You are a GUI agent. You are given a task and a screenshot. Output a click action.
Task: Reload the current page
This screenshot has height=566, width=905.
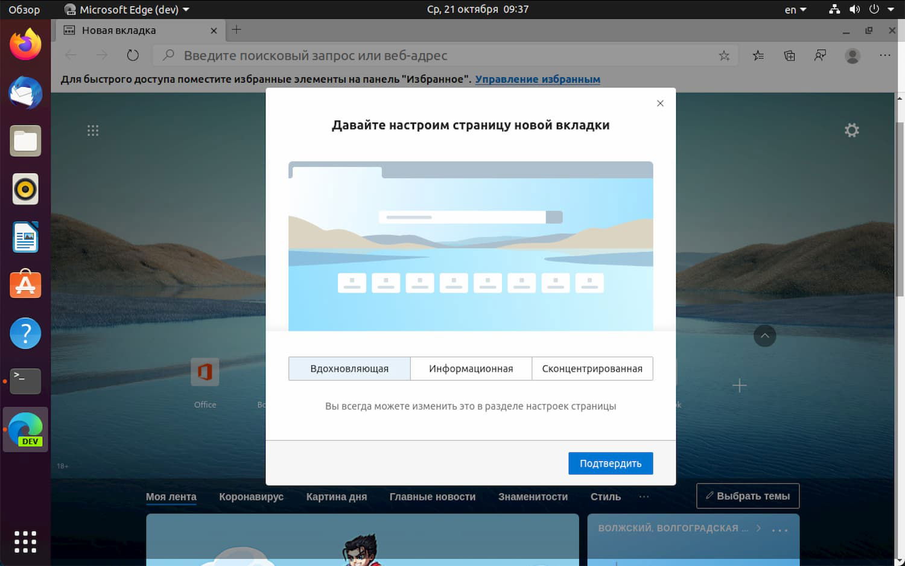tap(132, 55)
